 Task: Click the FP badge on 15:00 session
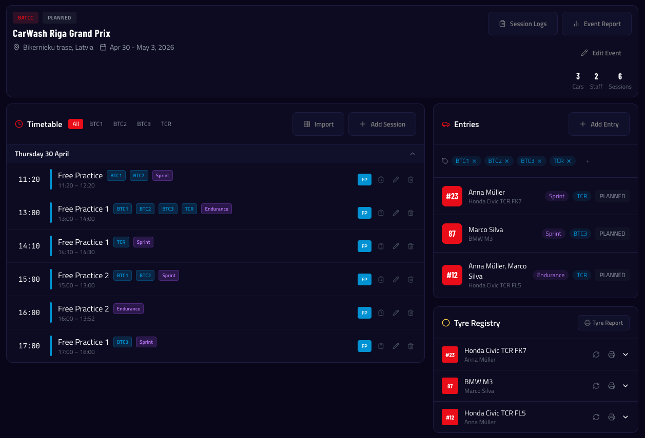(x=364, y=279)
